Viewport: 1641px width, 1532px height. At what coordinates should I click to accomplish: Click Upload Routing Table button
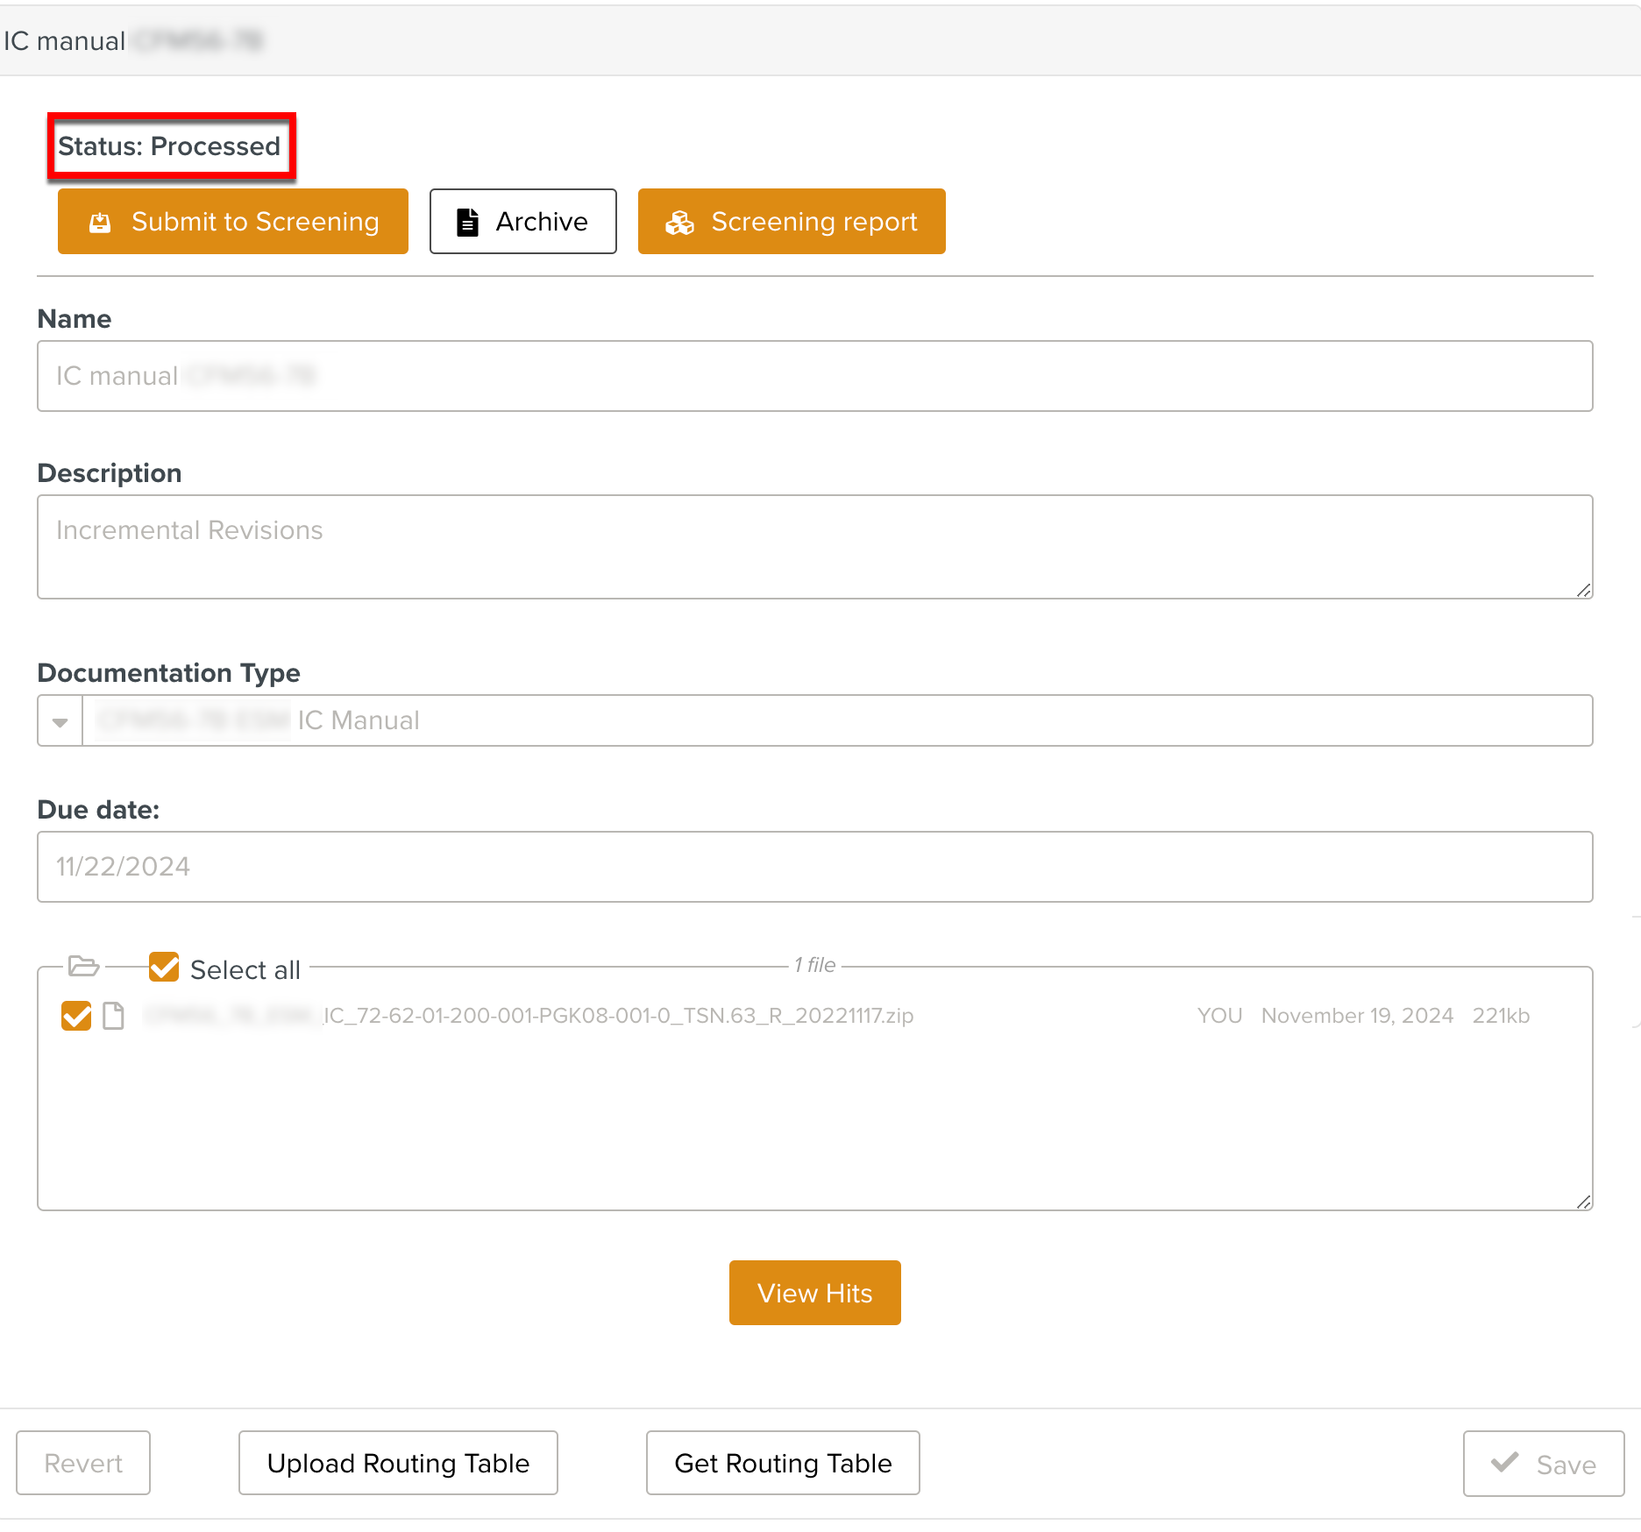click(x=398, y=1463)
